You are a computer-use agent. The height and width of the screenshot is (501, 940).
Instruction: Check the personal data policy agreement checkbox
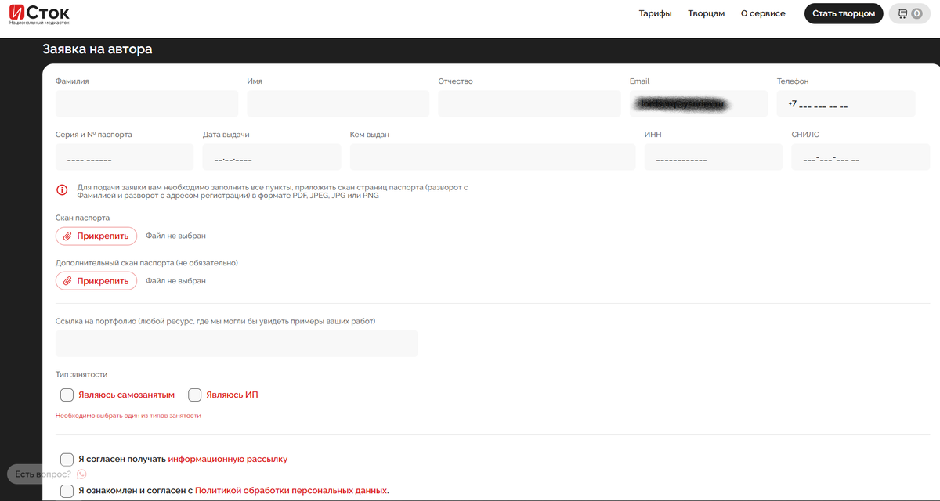[x=67, y=491]
